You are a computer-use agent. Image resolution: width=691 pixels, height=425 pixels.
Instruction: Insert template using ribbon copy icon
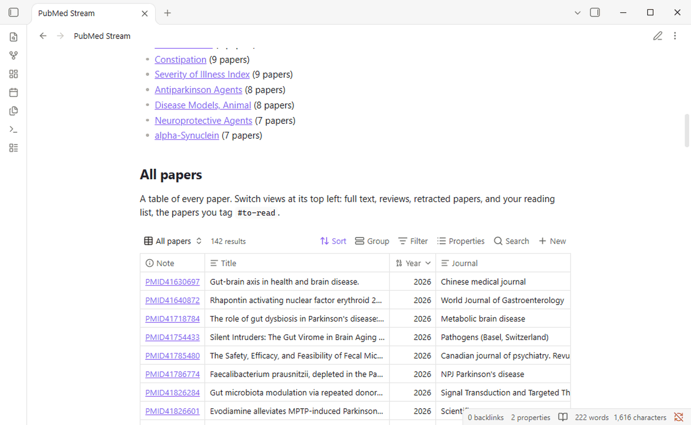pyautogui.click(x=13, y=111)
